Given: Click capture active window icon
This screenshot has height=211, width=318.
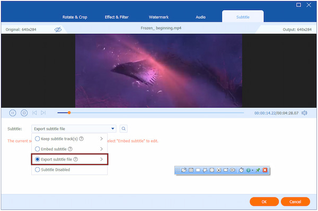Looking at the screenshot, I should 191,170.
